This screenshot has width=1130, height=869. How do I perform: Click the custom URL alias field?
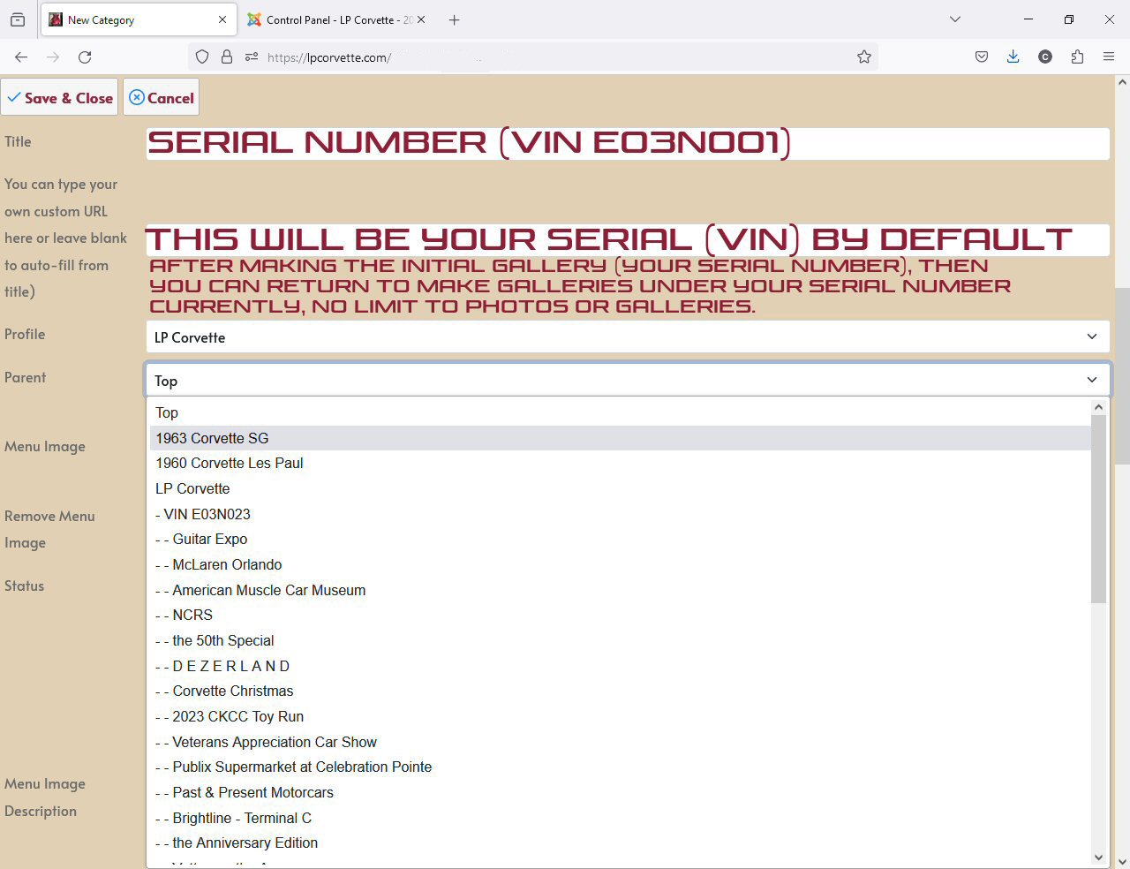[628, 239]
